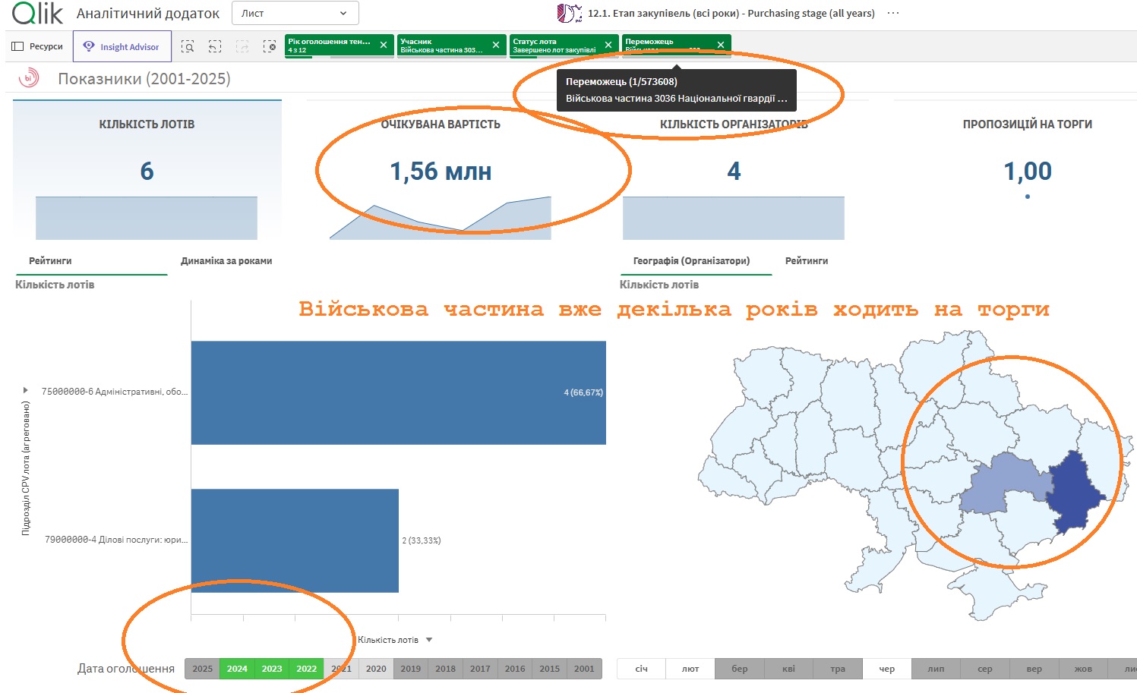Select year 2015 filter
The width and height of the screenshot is (1137, 693).
click(x=550, y=669)
